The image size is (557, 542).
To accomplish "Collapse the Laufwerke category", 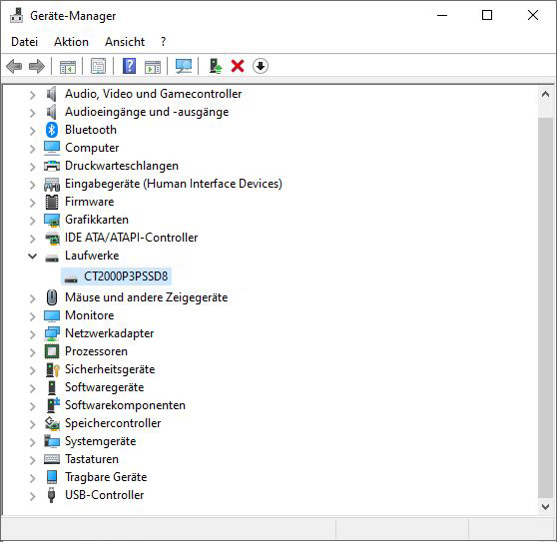I will click(32, 257).
